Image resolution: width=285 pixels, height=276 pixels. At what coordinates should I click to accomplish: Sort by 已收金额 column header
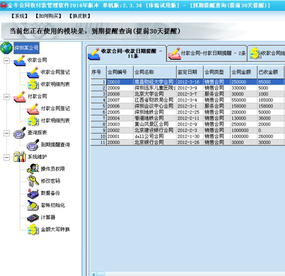(271, 72)
